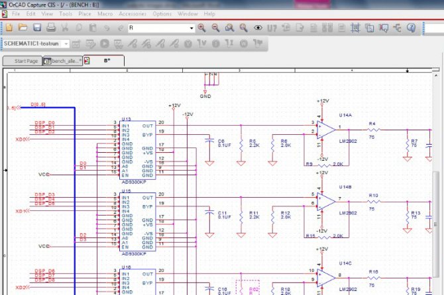Click the Annotate U? icon
The width and height of the screenshot is (444, 295).
(272, 28)
